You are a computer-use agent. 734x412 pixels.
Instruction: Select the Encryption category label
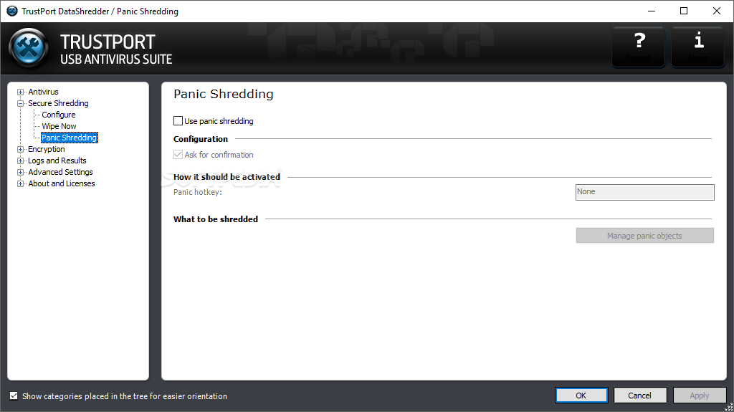click(x=47, y=149)
